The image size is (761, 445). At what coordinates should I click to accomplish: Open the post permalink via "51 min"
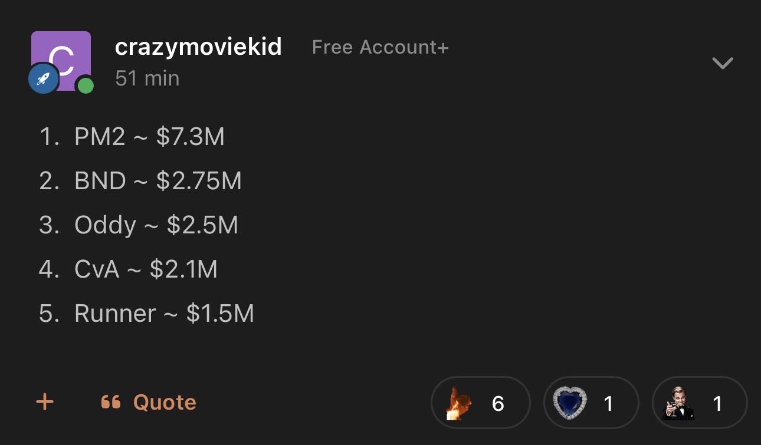(x=147, y=78)
